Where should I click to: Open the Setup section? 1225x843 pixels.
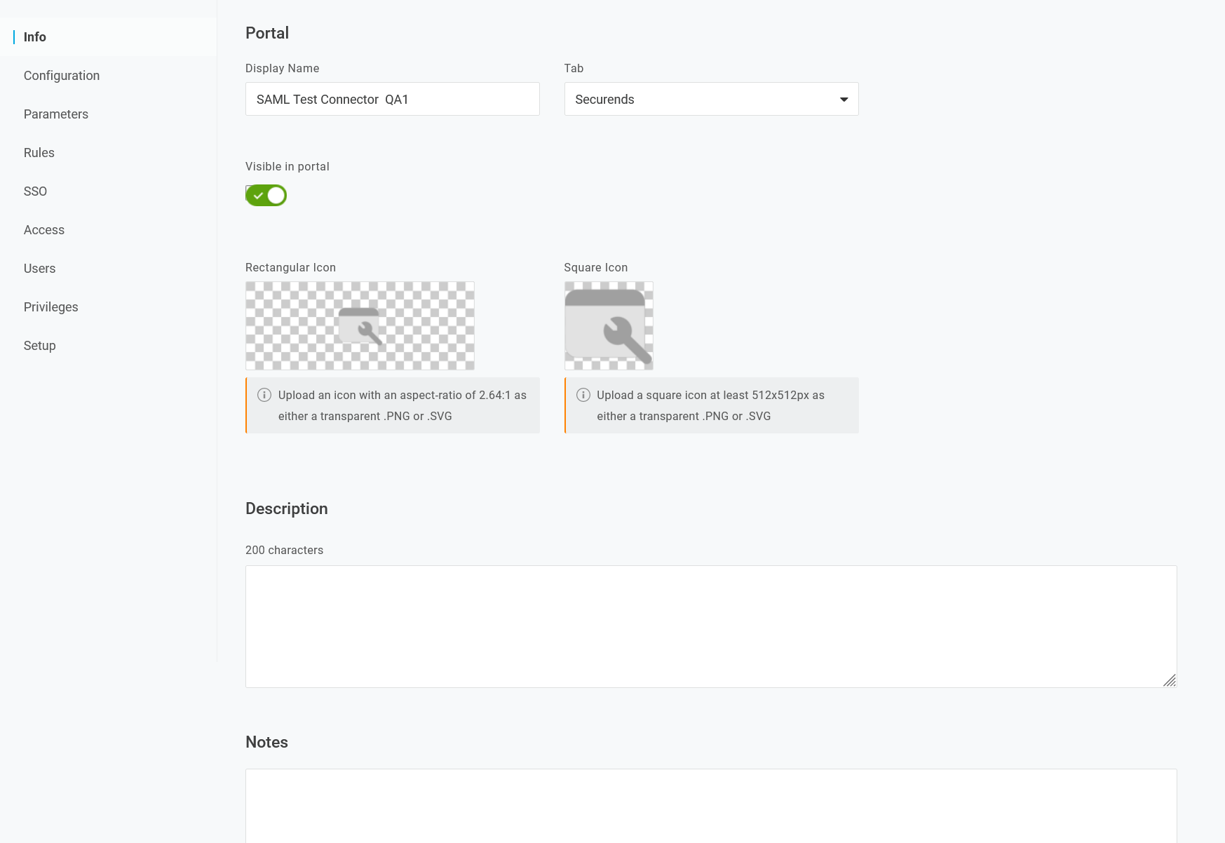click(x=39, y=345)
